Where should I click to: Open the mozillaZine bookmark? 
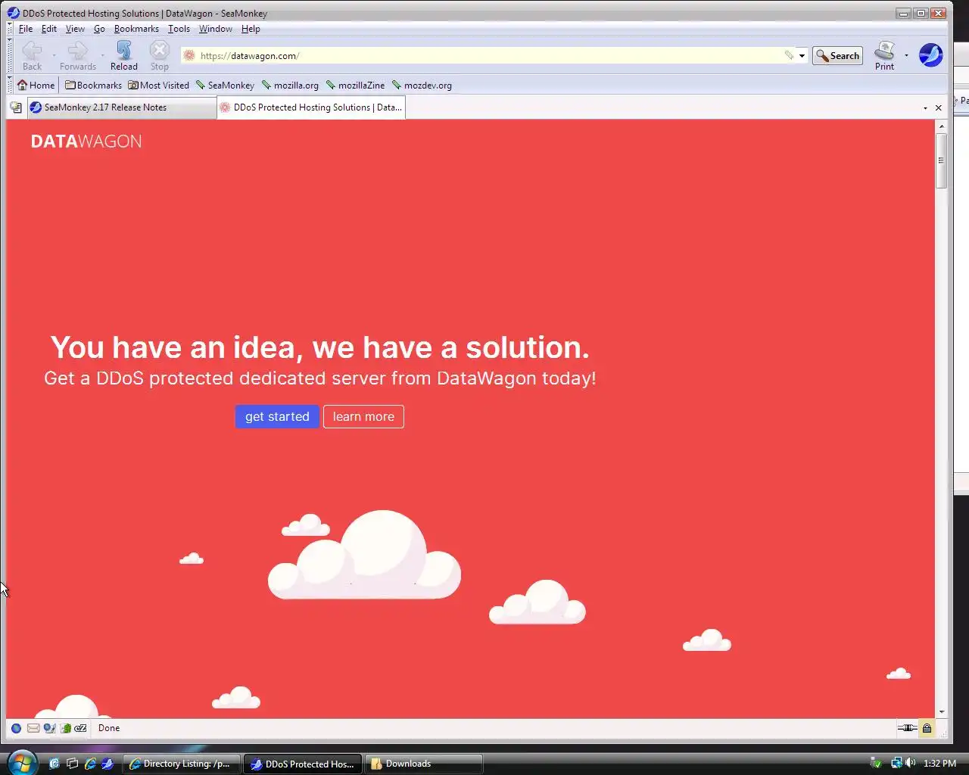click(355, 85)
